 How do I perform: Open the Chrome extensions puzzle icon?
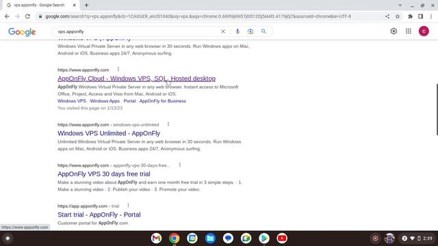pyautogui.click(x=410, y=16)
